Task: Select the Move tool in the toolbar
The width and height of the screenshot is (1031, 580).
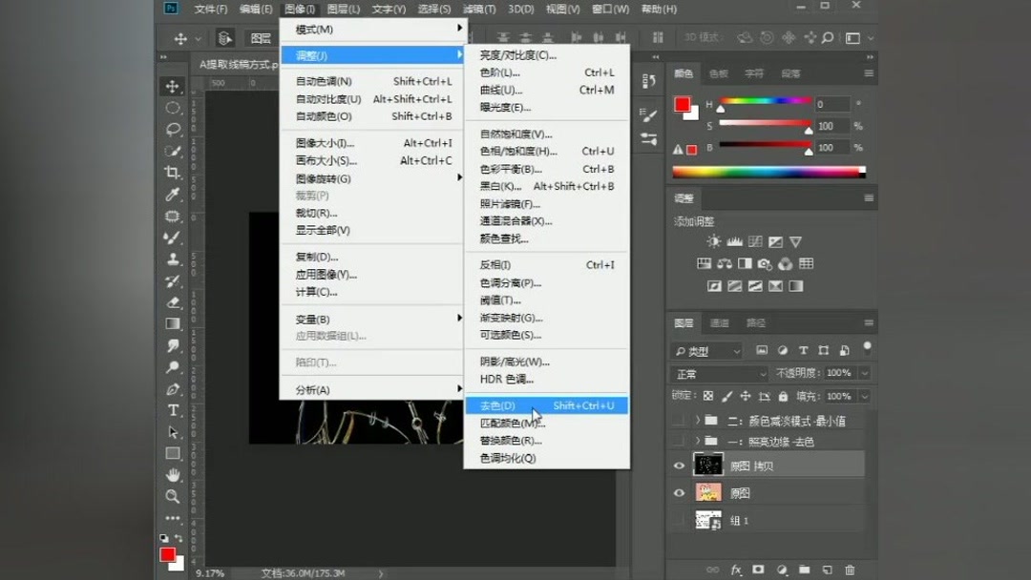Action: pos(173,87)
